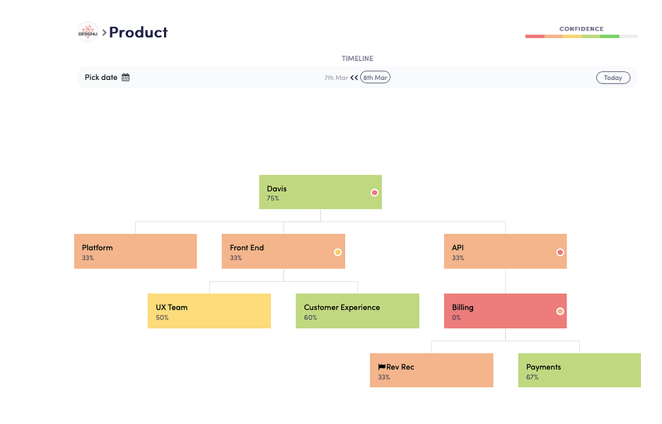Open the Customer Experience node

click(358, 311)
